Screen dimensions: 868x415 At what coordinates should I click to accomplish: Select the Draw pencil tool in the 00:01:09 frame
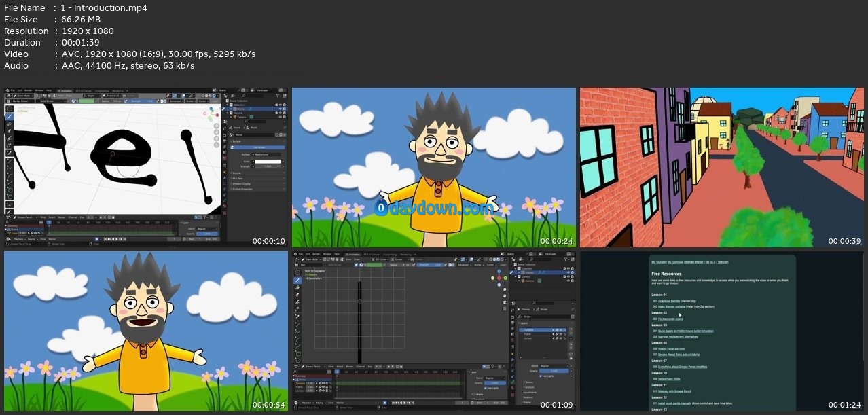click(297, 280)
